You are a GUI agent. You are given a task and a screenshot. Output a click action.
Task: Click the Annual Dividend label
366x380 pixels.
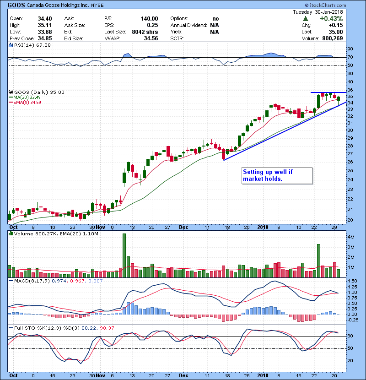click(188, 25)
